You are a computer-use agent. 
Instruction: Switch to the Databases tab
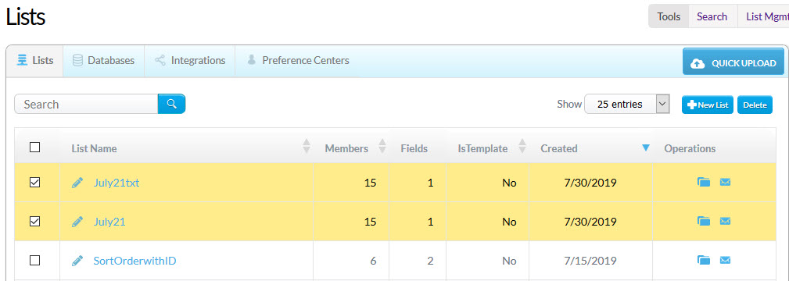tap(104, 61)
